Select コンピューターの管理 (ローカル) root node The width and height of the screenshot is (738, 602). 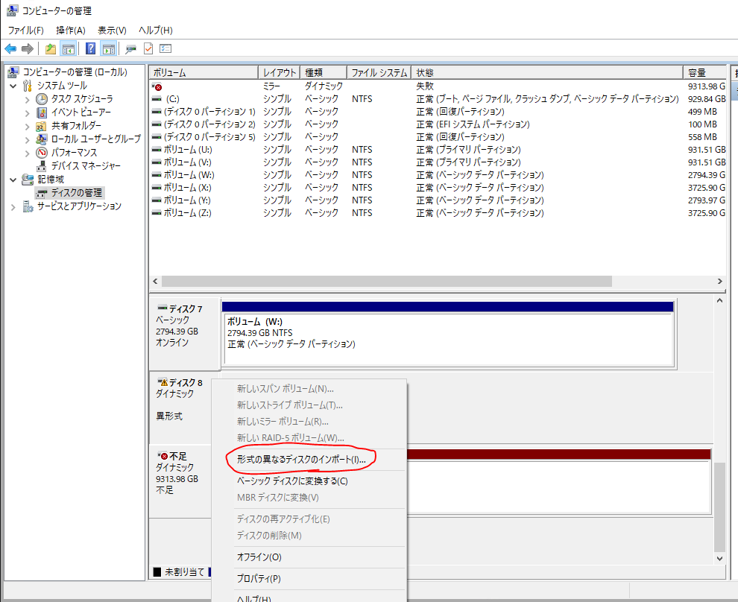(75, 72)
